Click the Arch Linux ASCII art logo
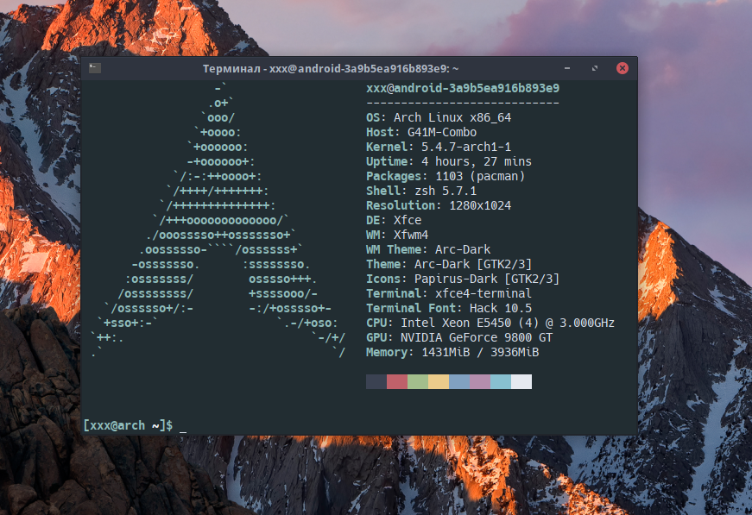 (x=218, y=220)
